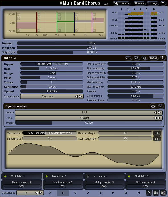Disable band 5 with its X button
Image resolution: width=168 pixels, height=197 pixels.
[x=94, y=30]
